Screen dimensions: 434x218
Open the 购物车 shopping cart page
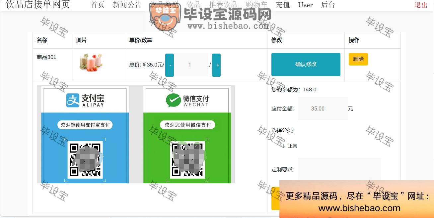click(256, 5)
